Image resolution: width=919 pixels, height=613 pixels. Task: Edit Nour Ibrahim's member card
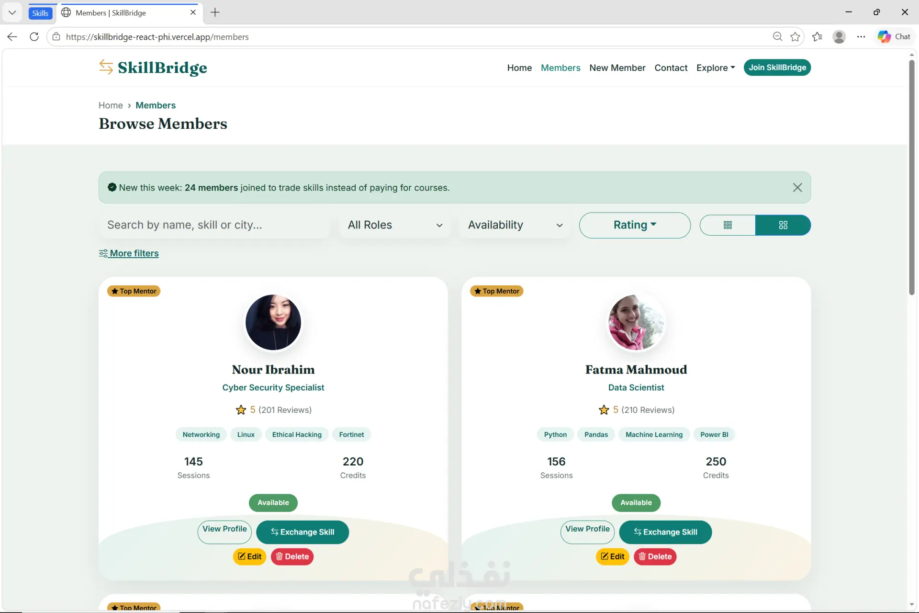249,556
